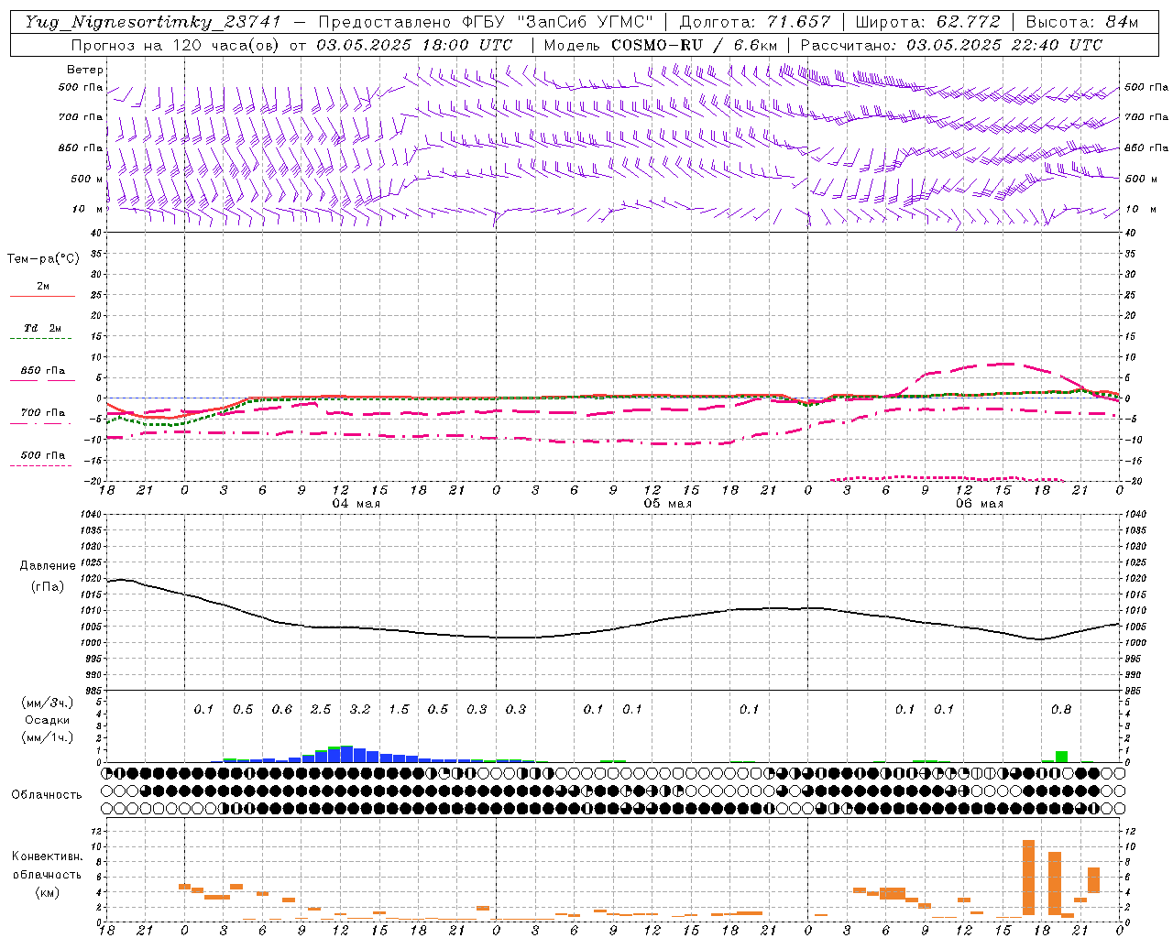Click the date label 05 мая
Viewport: 1173px width, 938px height.
click(667, 504)
